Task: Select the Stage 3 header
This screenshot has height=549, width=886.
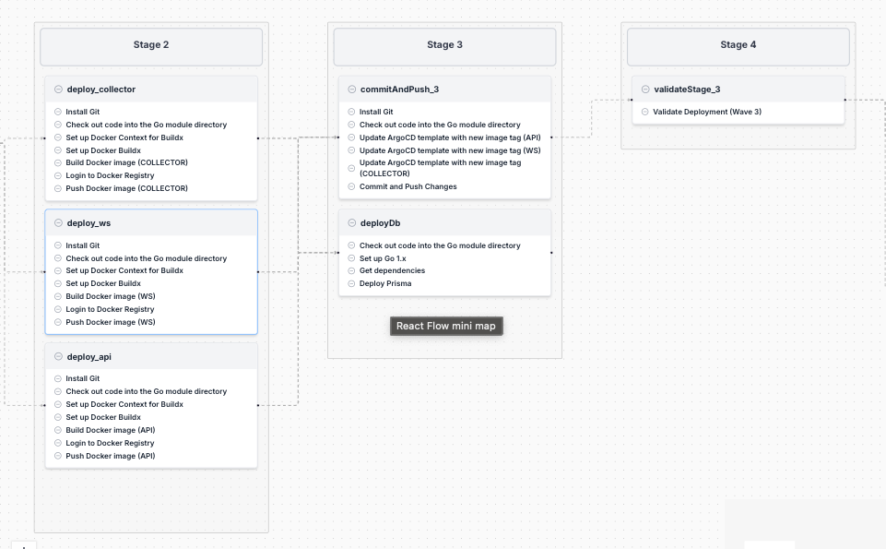Action: (444, 45)
